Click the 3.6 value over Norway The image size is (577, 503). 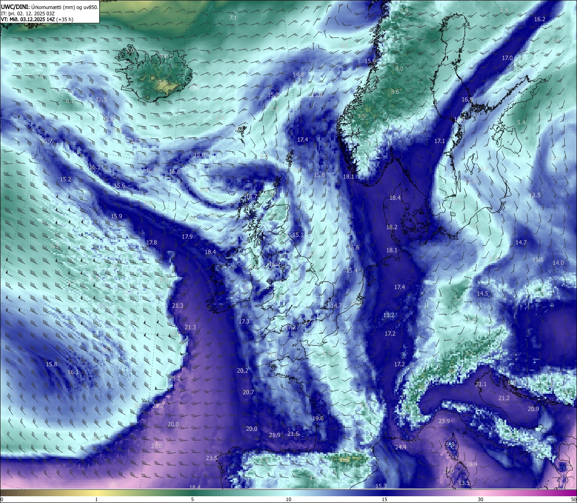pos(395,92)
